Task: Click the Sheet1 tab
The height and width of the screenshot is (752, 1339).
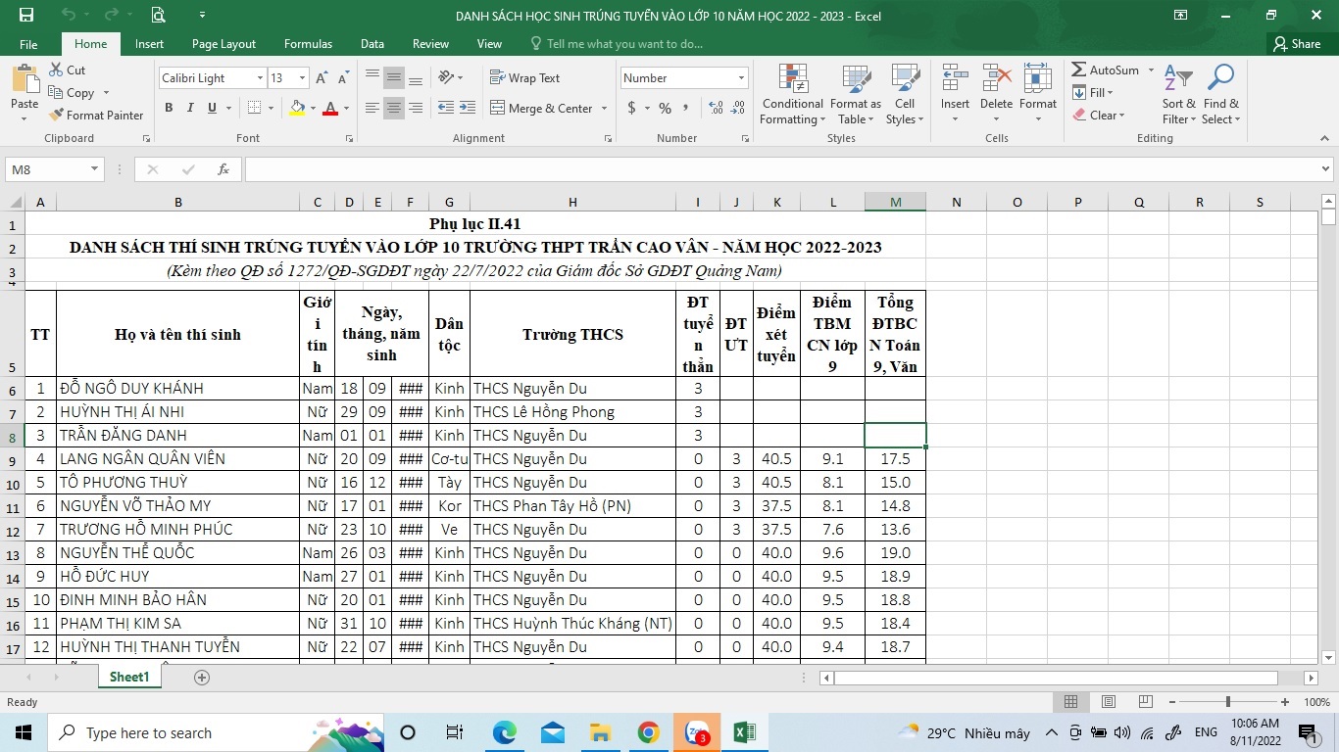Action: pyautogui.click(x=128, y=677)
